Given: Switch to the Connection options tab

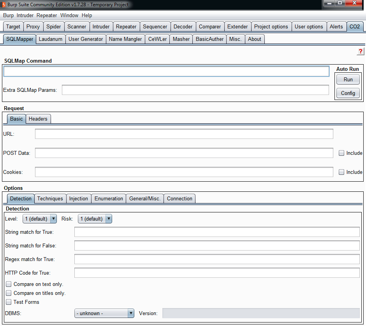Looking at the screenshot, I should click(180, 199).
